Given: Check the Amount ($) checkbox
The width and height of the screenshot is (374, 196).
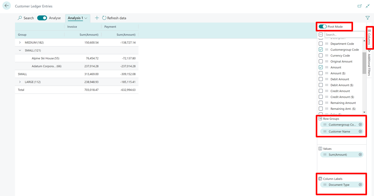Looking at the screenshot, I should click(320, 73).
